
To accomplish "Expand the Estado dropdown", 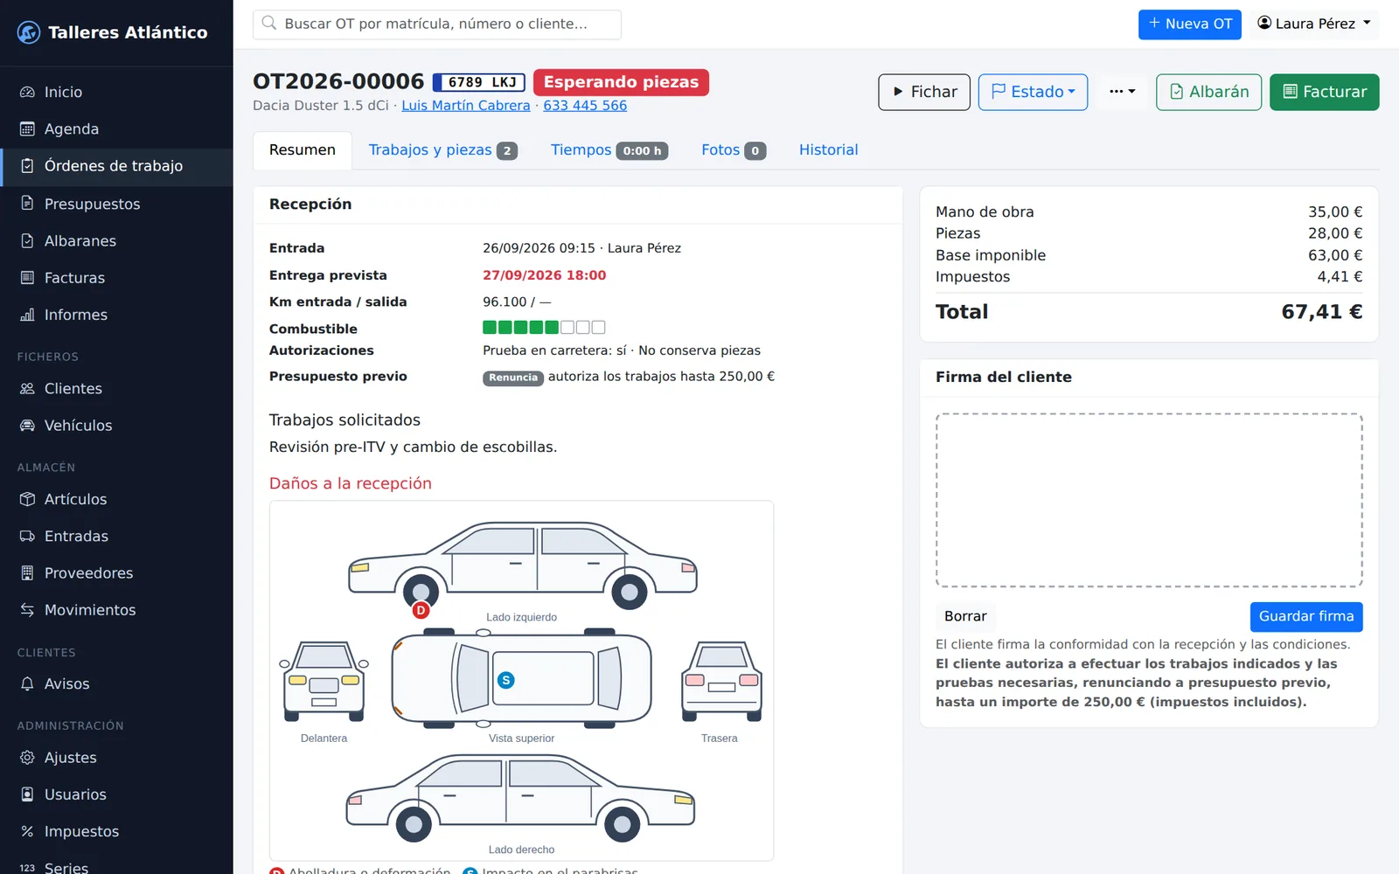I will [x=1033, y=92].
